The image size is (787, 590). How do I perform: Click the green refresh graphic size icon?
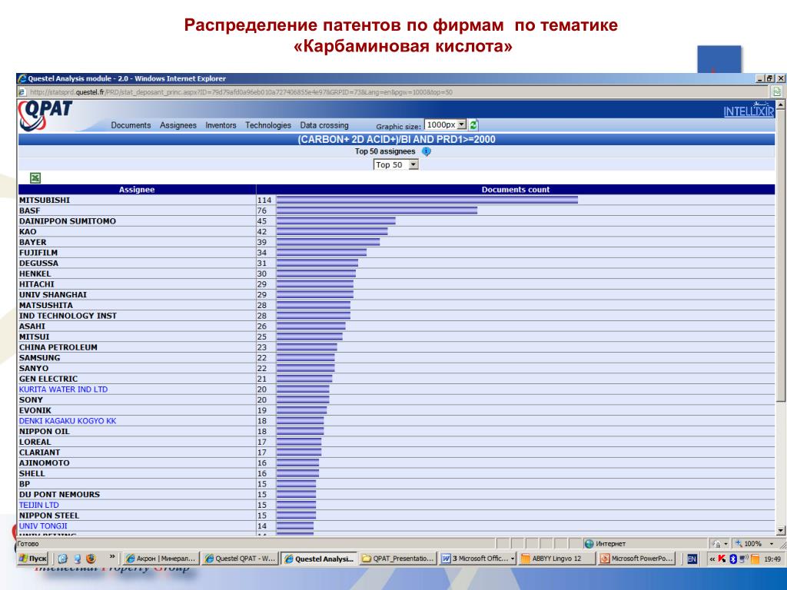click(x=473, y=125)
